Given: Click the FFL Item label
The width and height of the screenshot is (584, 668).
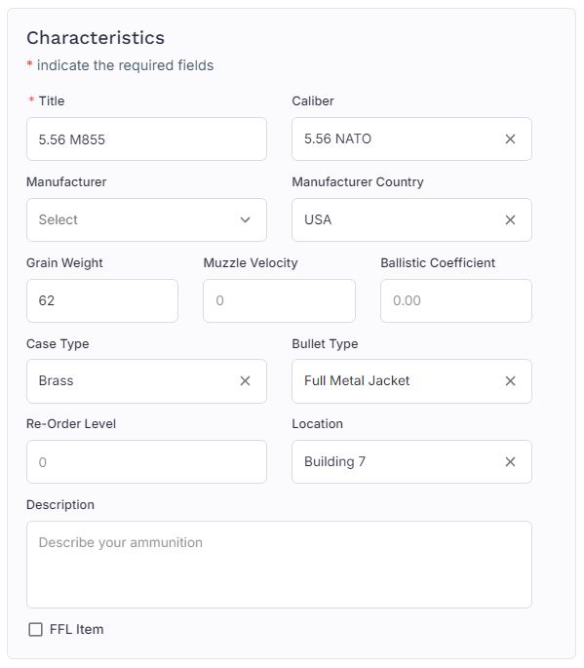Looking at the screenshot, I should point(77,629).
